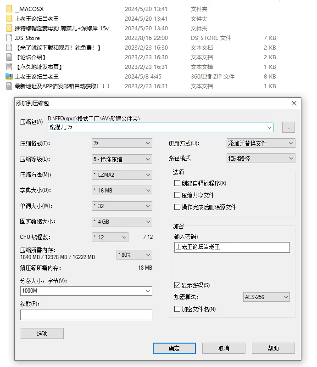Tick the 压缩共享文件 checkbox

177,195
